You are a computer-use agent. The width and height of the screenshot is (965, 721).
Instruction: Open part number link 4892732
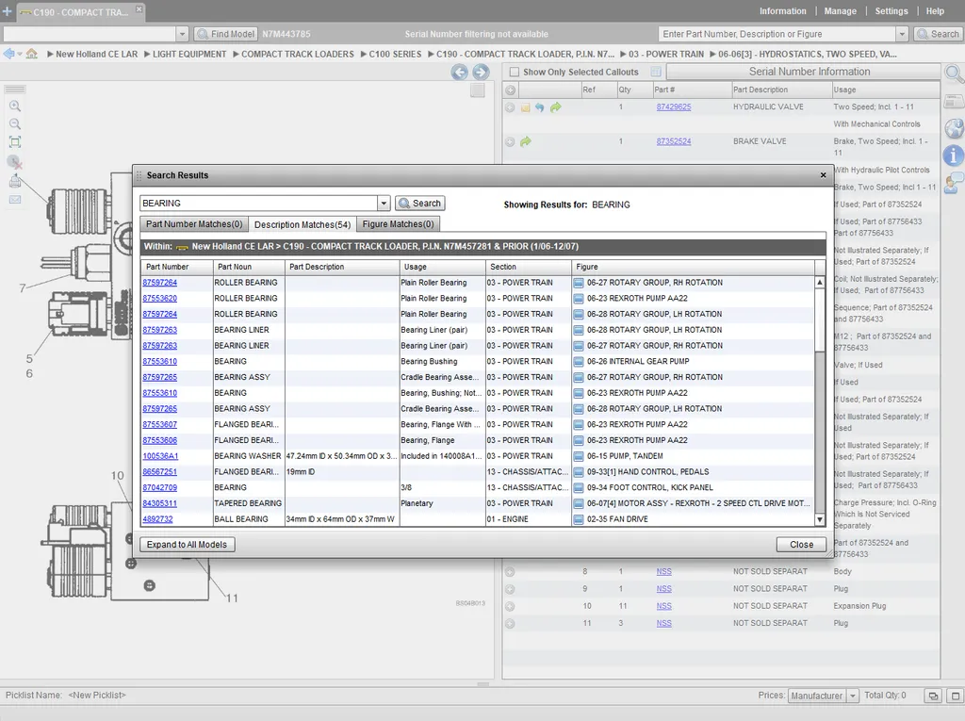coord(157,519)
